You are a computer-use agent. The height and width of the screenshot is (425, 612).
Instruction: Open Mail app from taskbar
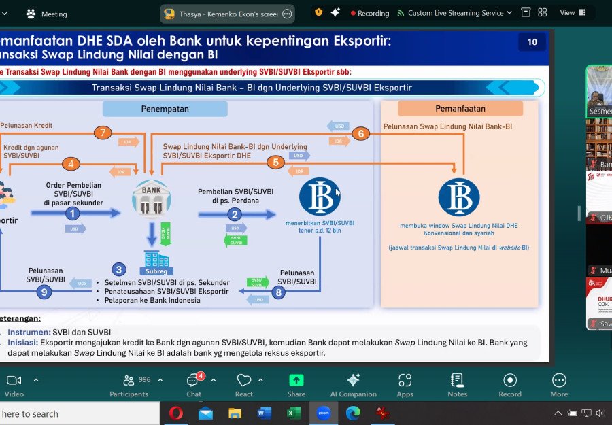point(205,413)
